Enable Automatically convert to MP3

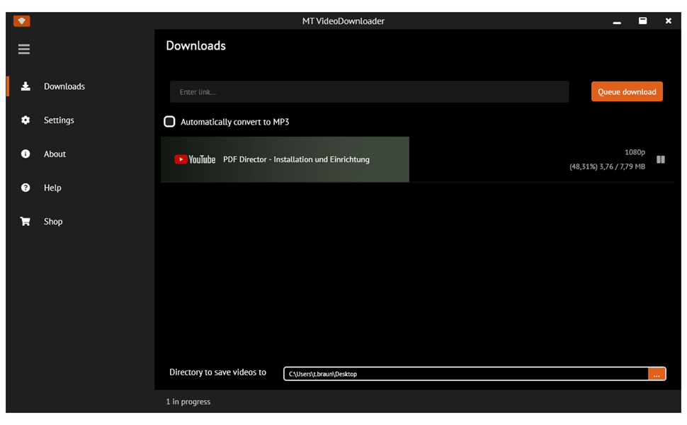169,121
